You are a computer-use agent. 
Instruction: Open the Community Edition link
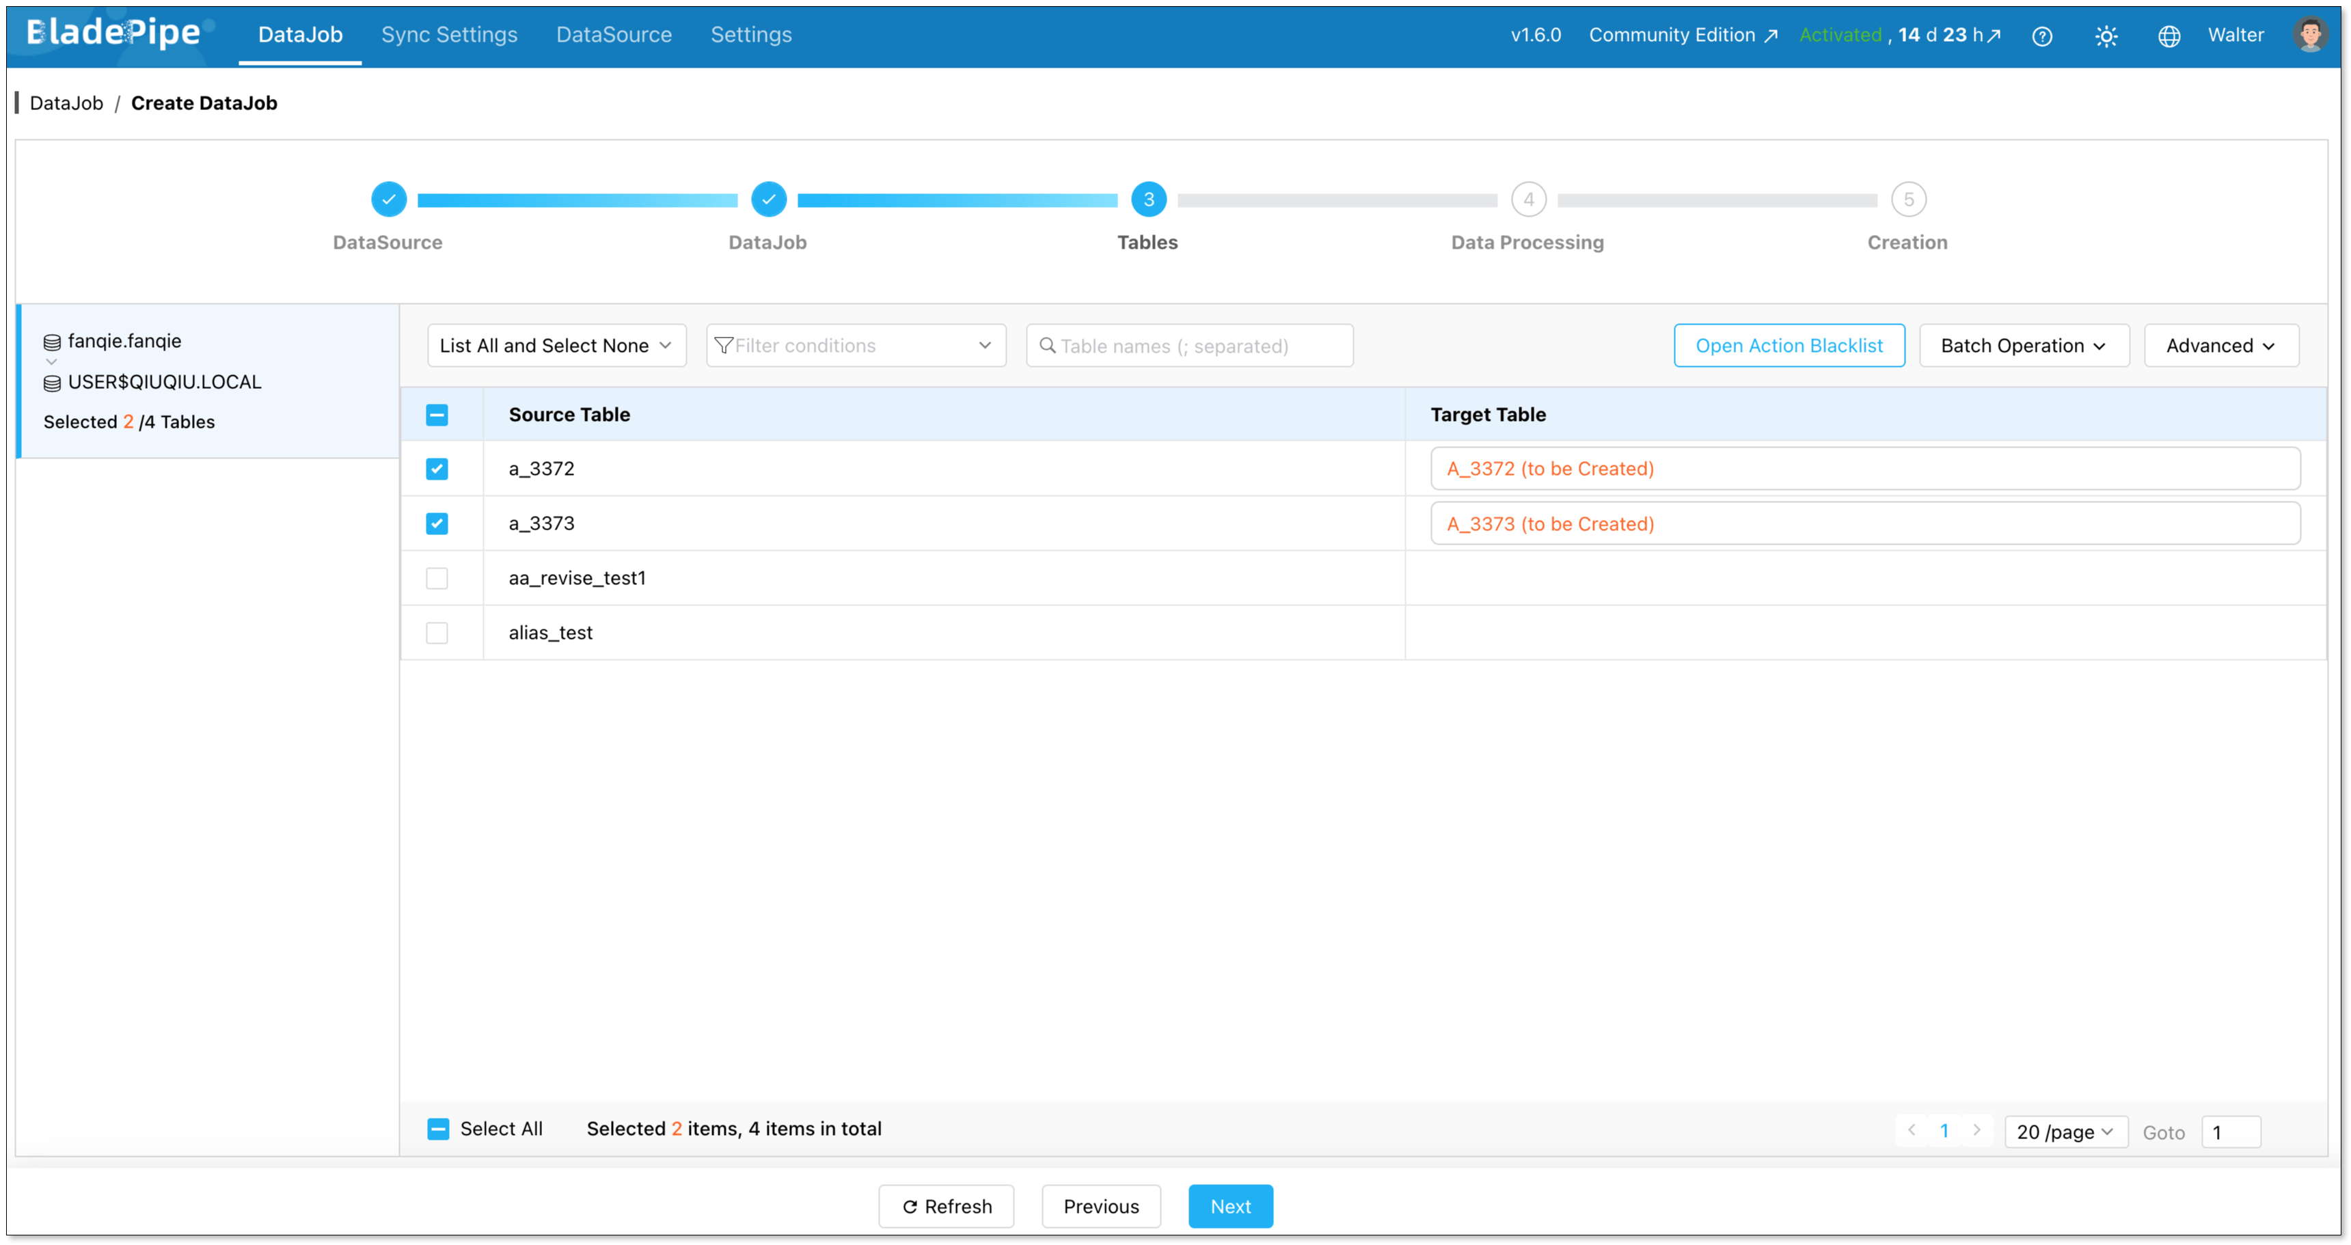pos(1683,35)
